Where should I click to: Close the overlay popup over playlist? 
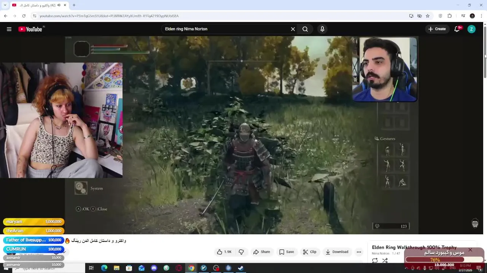pyautogui.click(x=470, y=250)
